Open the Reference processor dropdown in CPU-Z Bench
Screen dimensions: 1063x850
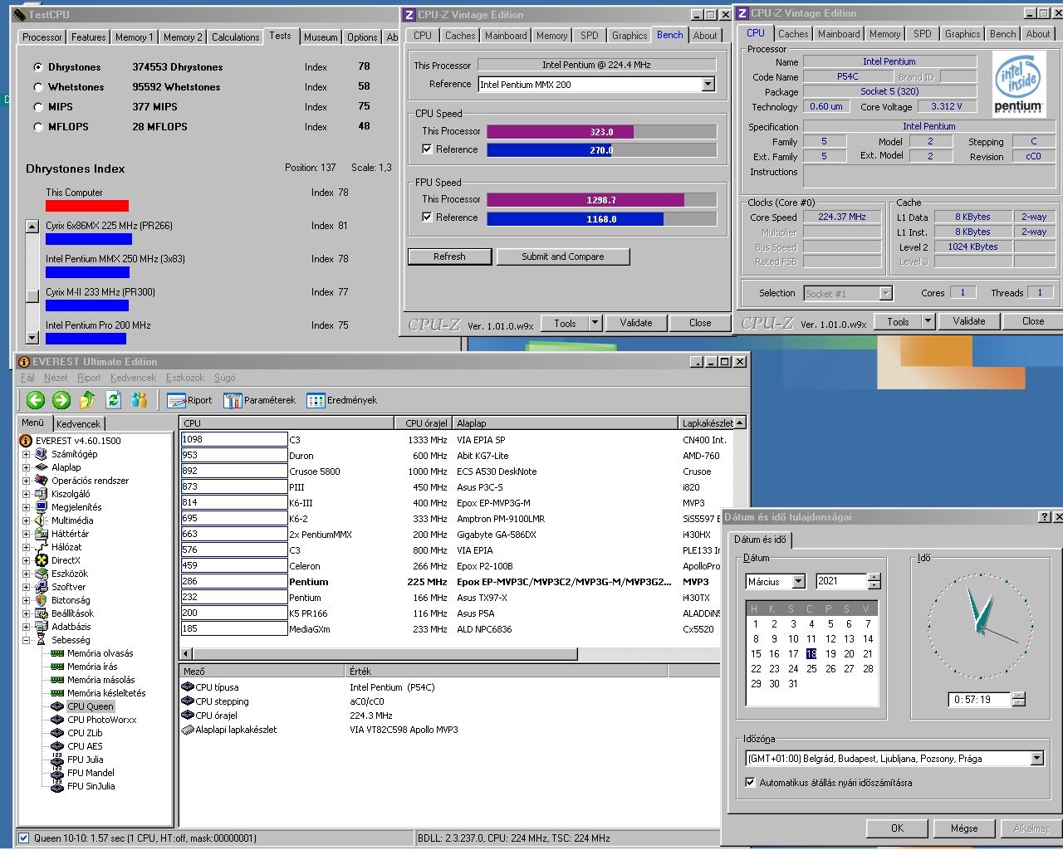(x=708, y=85)
